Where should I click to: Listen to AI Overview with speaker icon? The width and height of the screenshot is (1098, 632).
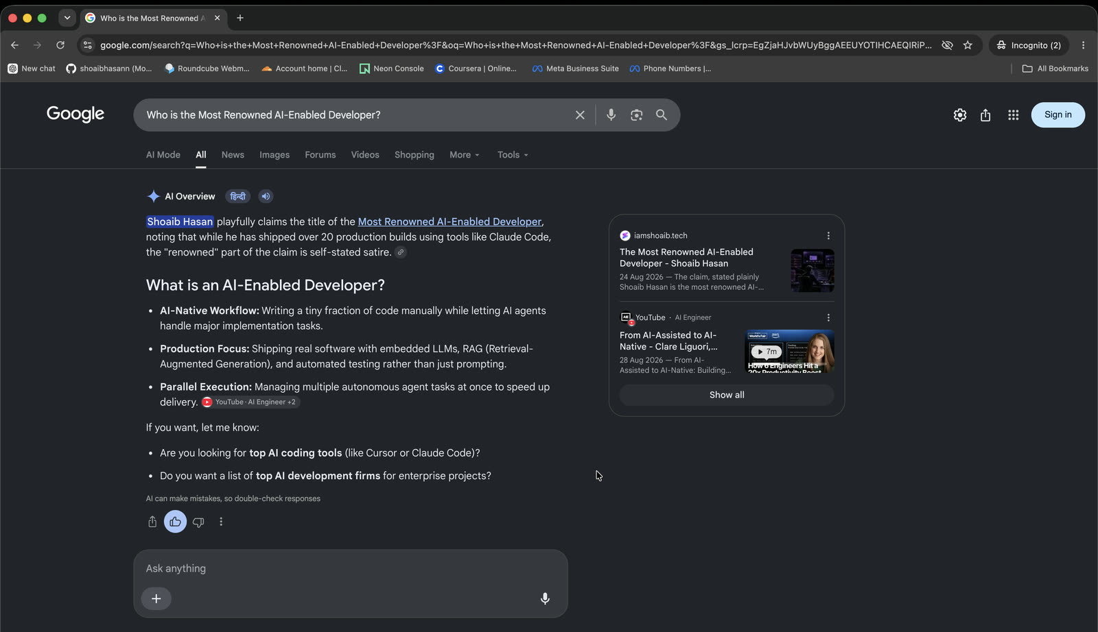click(266, 197)
